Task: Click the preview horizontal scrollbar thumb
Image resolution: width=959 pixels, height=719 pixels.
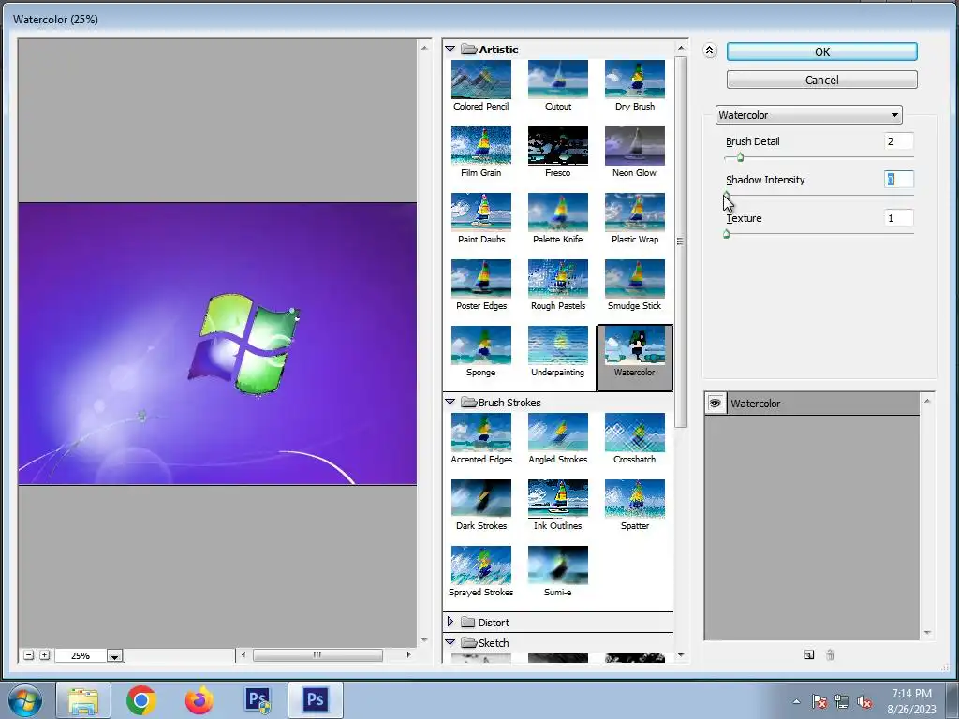Action: click(x=317, y=654)
